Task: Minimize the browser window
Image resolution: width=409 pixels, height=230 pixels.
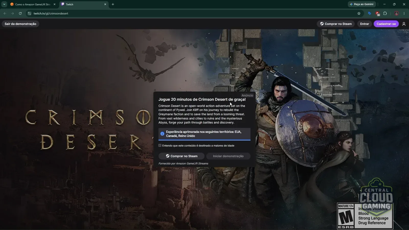Action: 384,4
